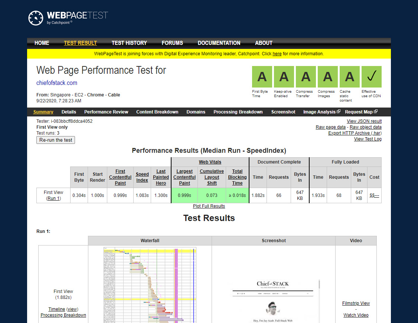Viewport: 418px width, 323px height.
Task: Click the Effective use of CDN checkmark badge
Action: point(372,77)
